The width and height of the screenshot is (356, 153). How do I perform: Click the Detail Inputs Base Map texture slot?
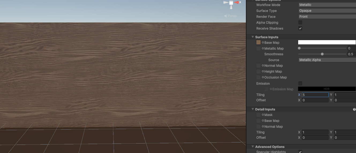258,121
